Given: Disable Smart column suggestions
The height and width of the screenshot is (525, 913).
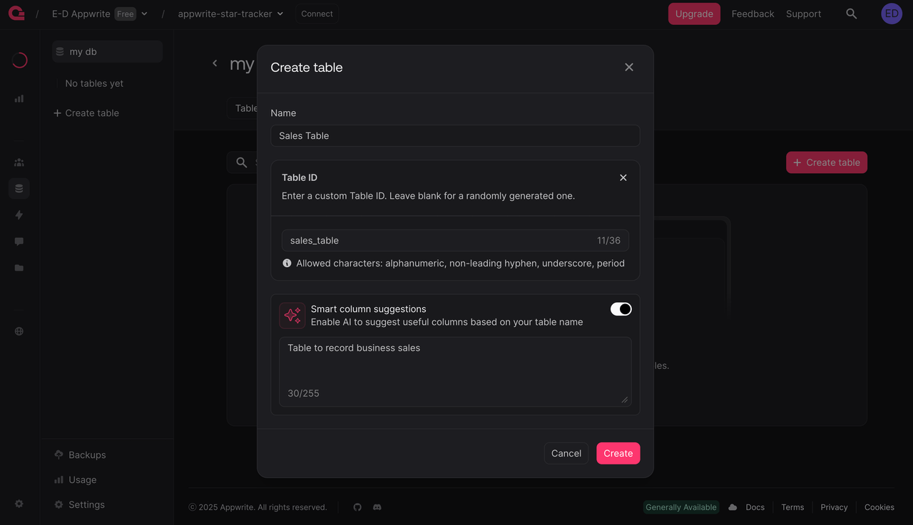Looking at the screenshot, I should click(620, 308).
